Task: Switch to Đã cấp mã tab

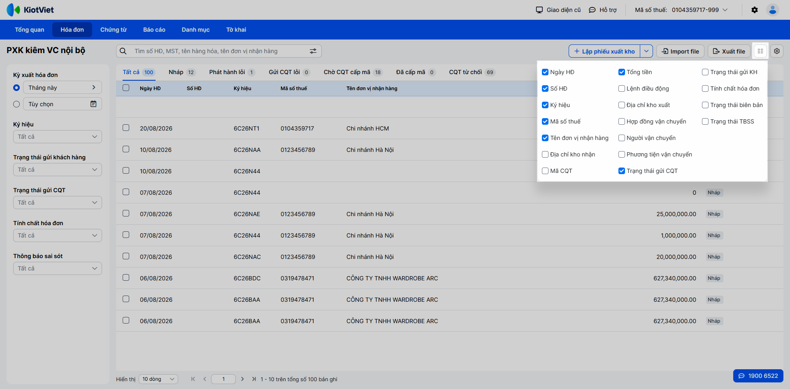Action: point(416,72)
